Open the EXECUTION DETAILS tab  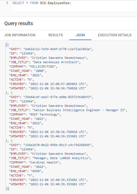(x=115, y=35)
